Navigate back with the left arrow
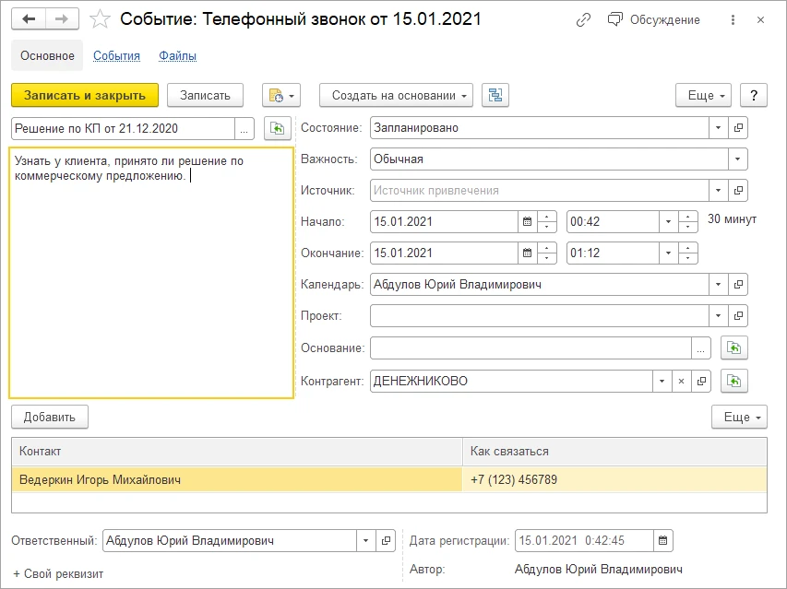 pos(29,19)
